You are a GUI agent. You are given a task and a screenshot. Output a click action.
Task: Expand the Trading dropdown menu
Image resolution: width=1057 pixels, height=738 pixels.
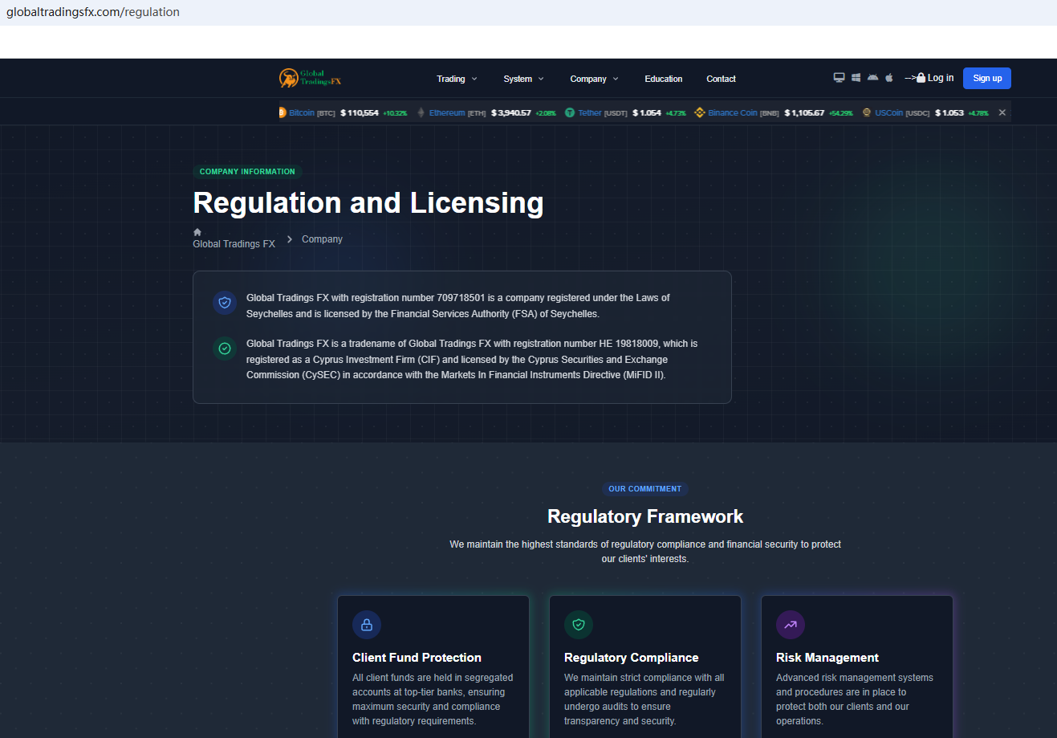pos(457,79)
